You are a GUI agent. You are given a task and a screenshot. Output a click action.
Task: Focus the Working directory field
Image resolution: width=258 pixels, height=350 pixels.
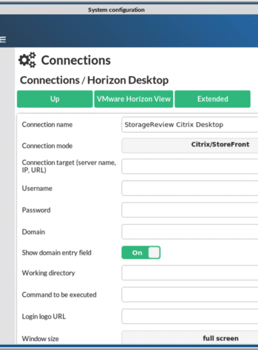[x=190, y=273]
